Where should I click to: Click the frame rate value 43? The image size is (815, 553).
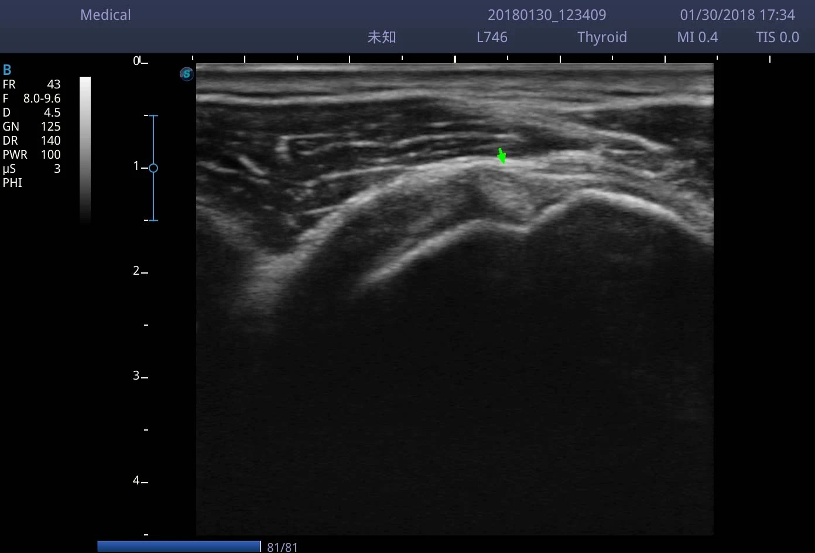[53, 84]
